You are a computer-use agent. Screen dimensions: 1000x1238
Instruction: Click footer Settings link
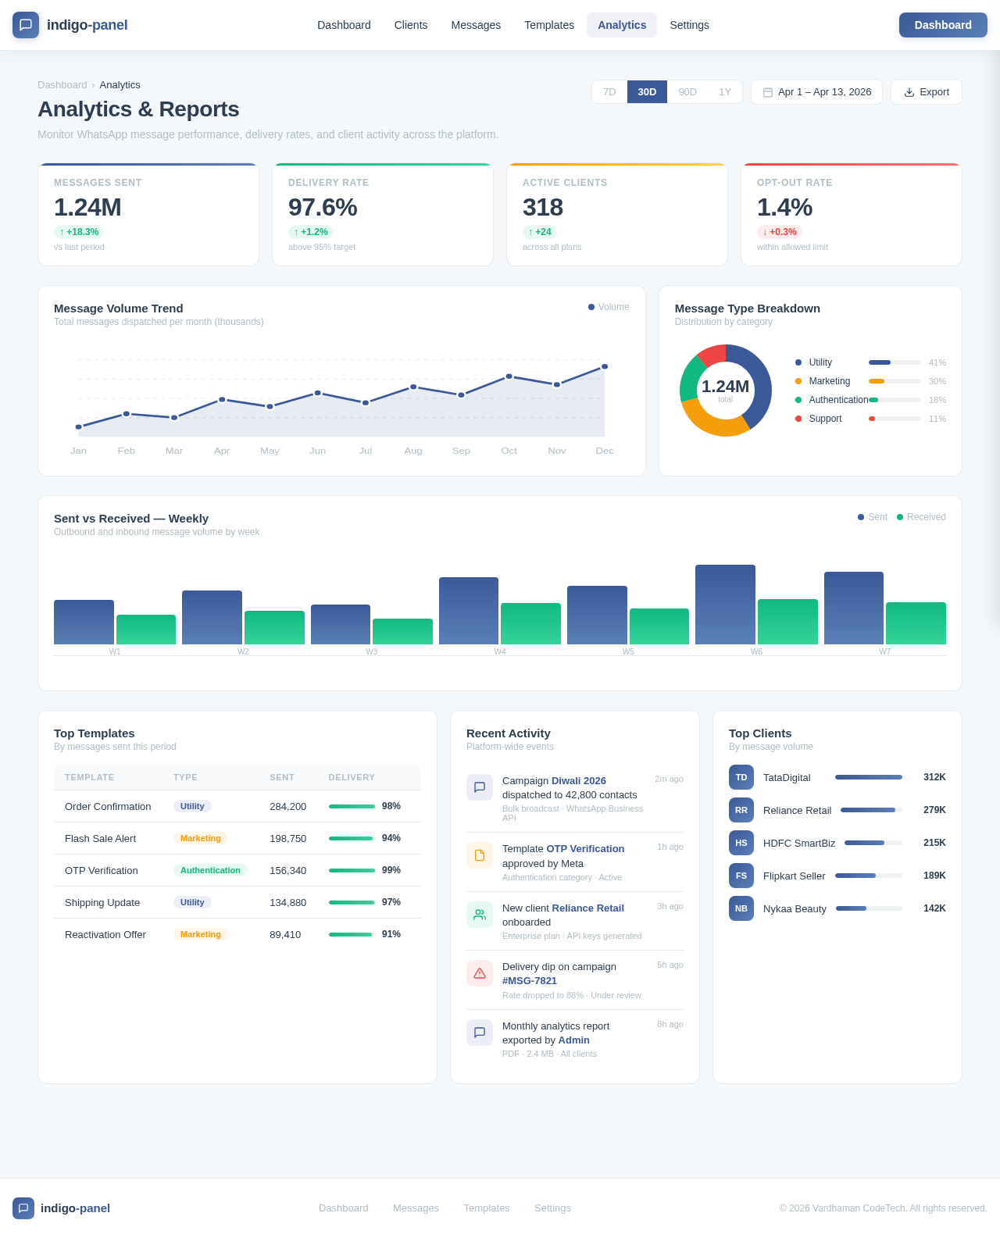coord(552,1208)
